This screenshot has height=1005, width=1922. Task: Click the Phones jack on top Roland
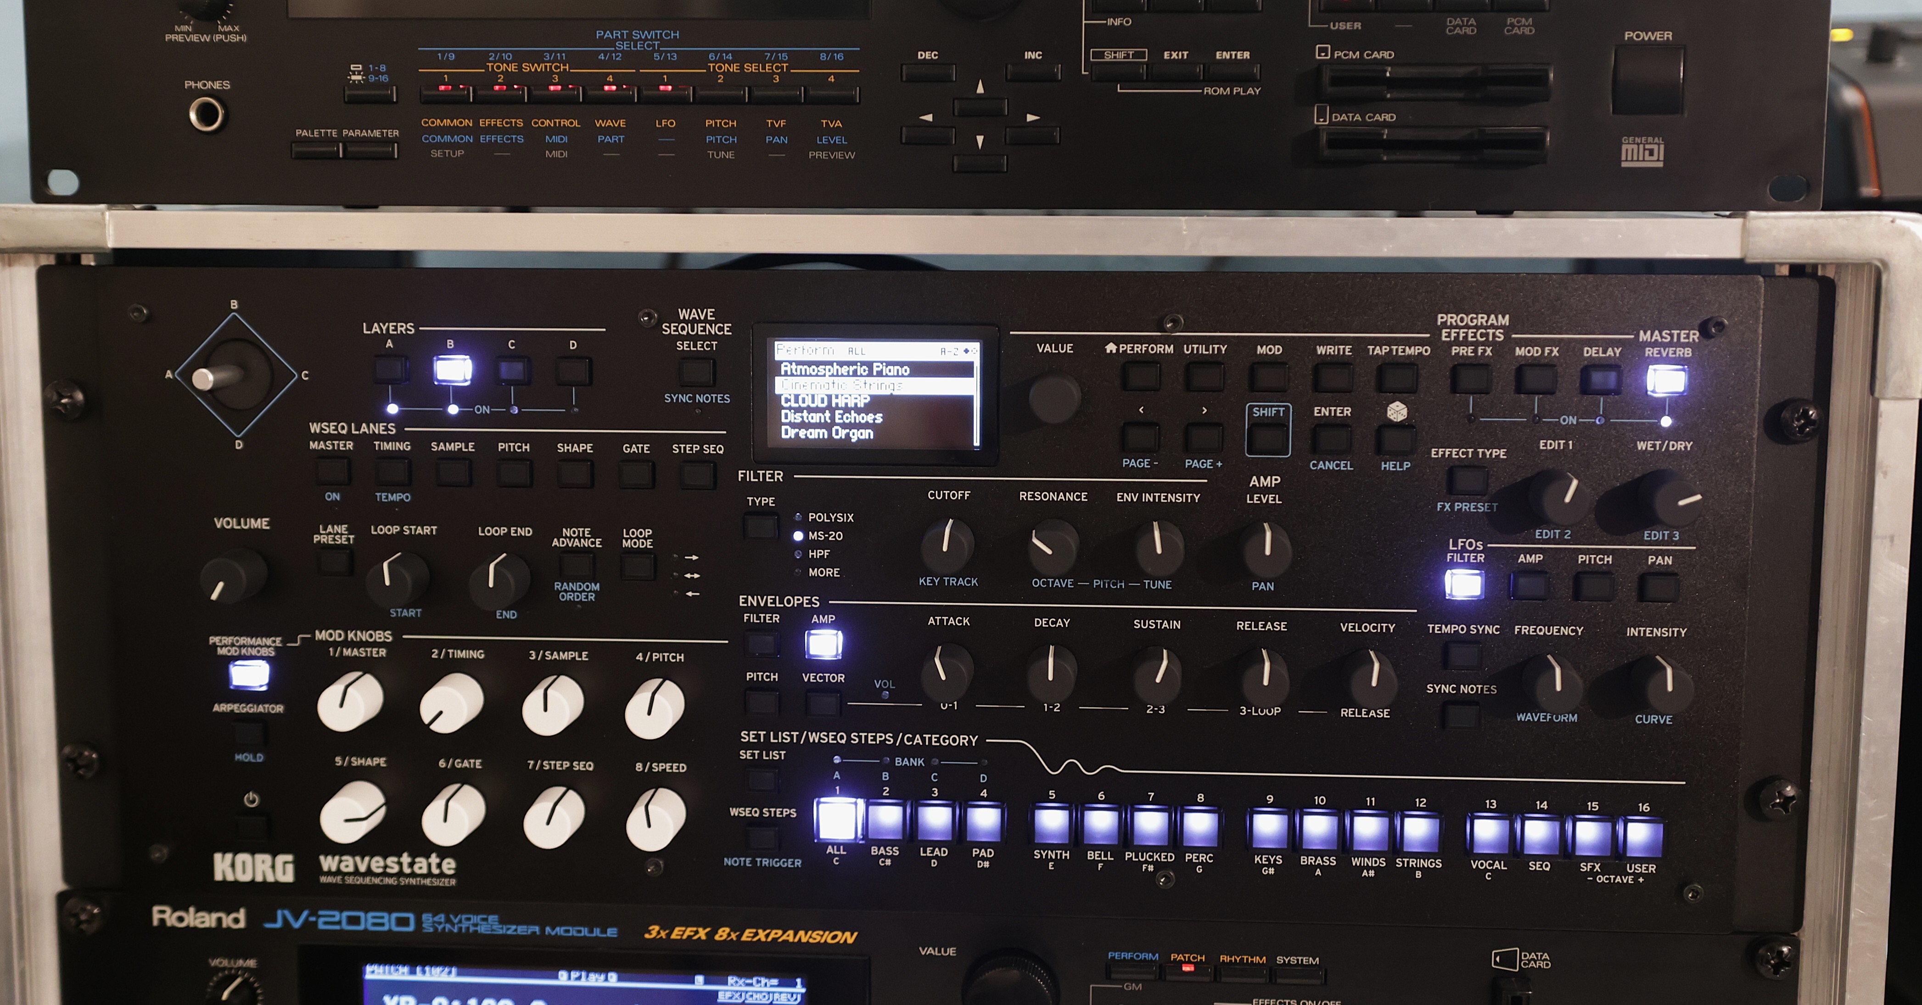(206, 114)
